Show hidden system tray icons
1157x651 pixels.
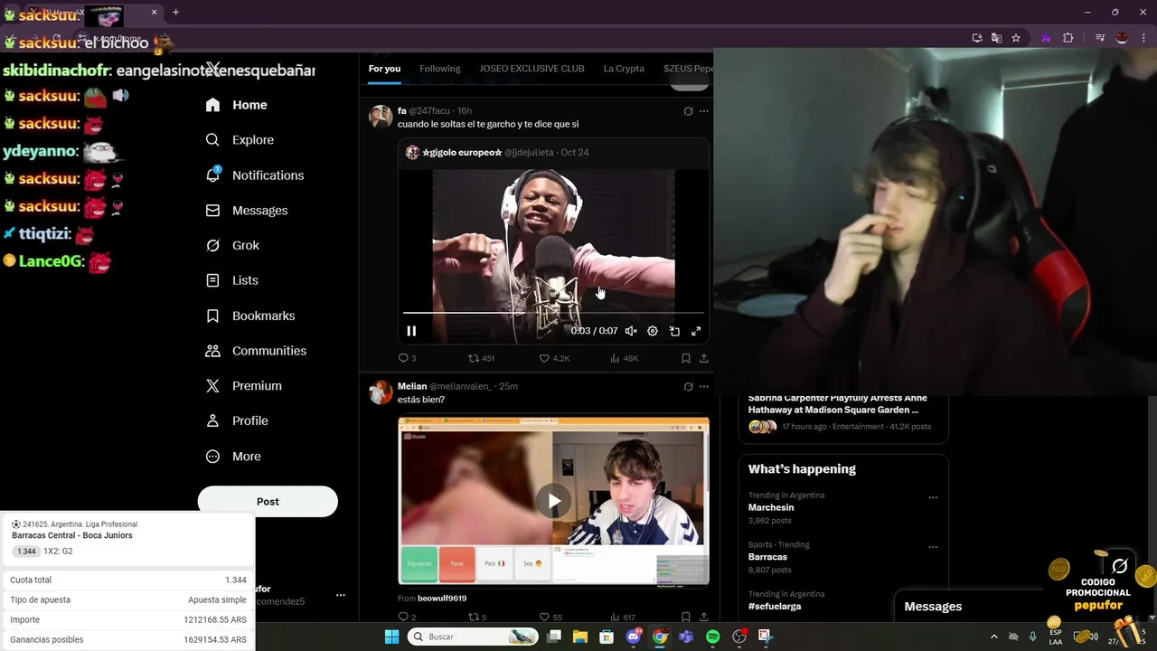[x=994, y=637]
